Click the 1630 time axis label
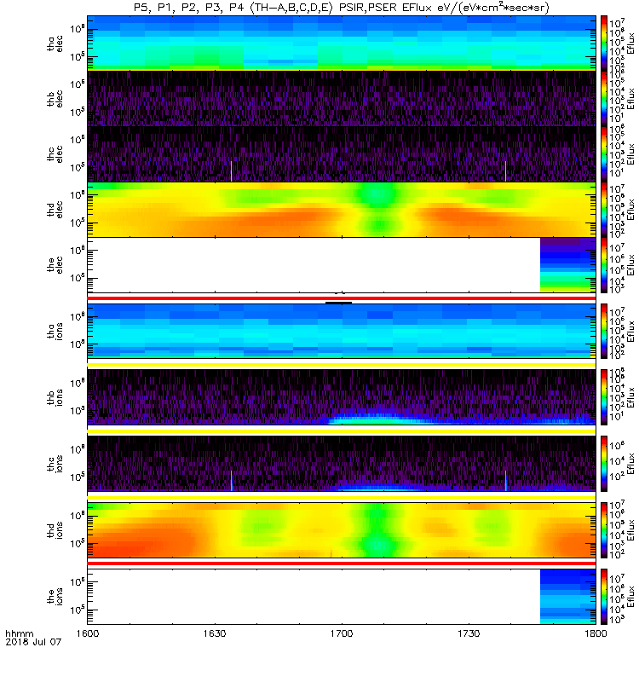The width and height of the screenshot is (639, 682). point(215,633)
